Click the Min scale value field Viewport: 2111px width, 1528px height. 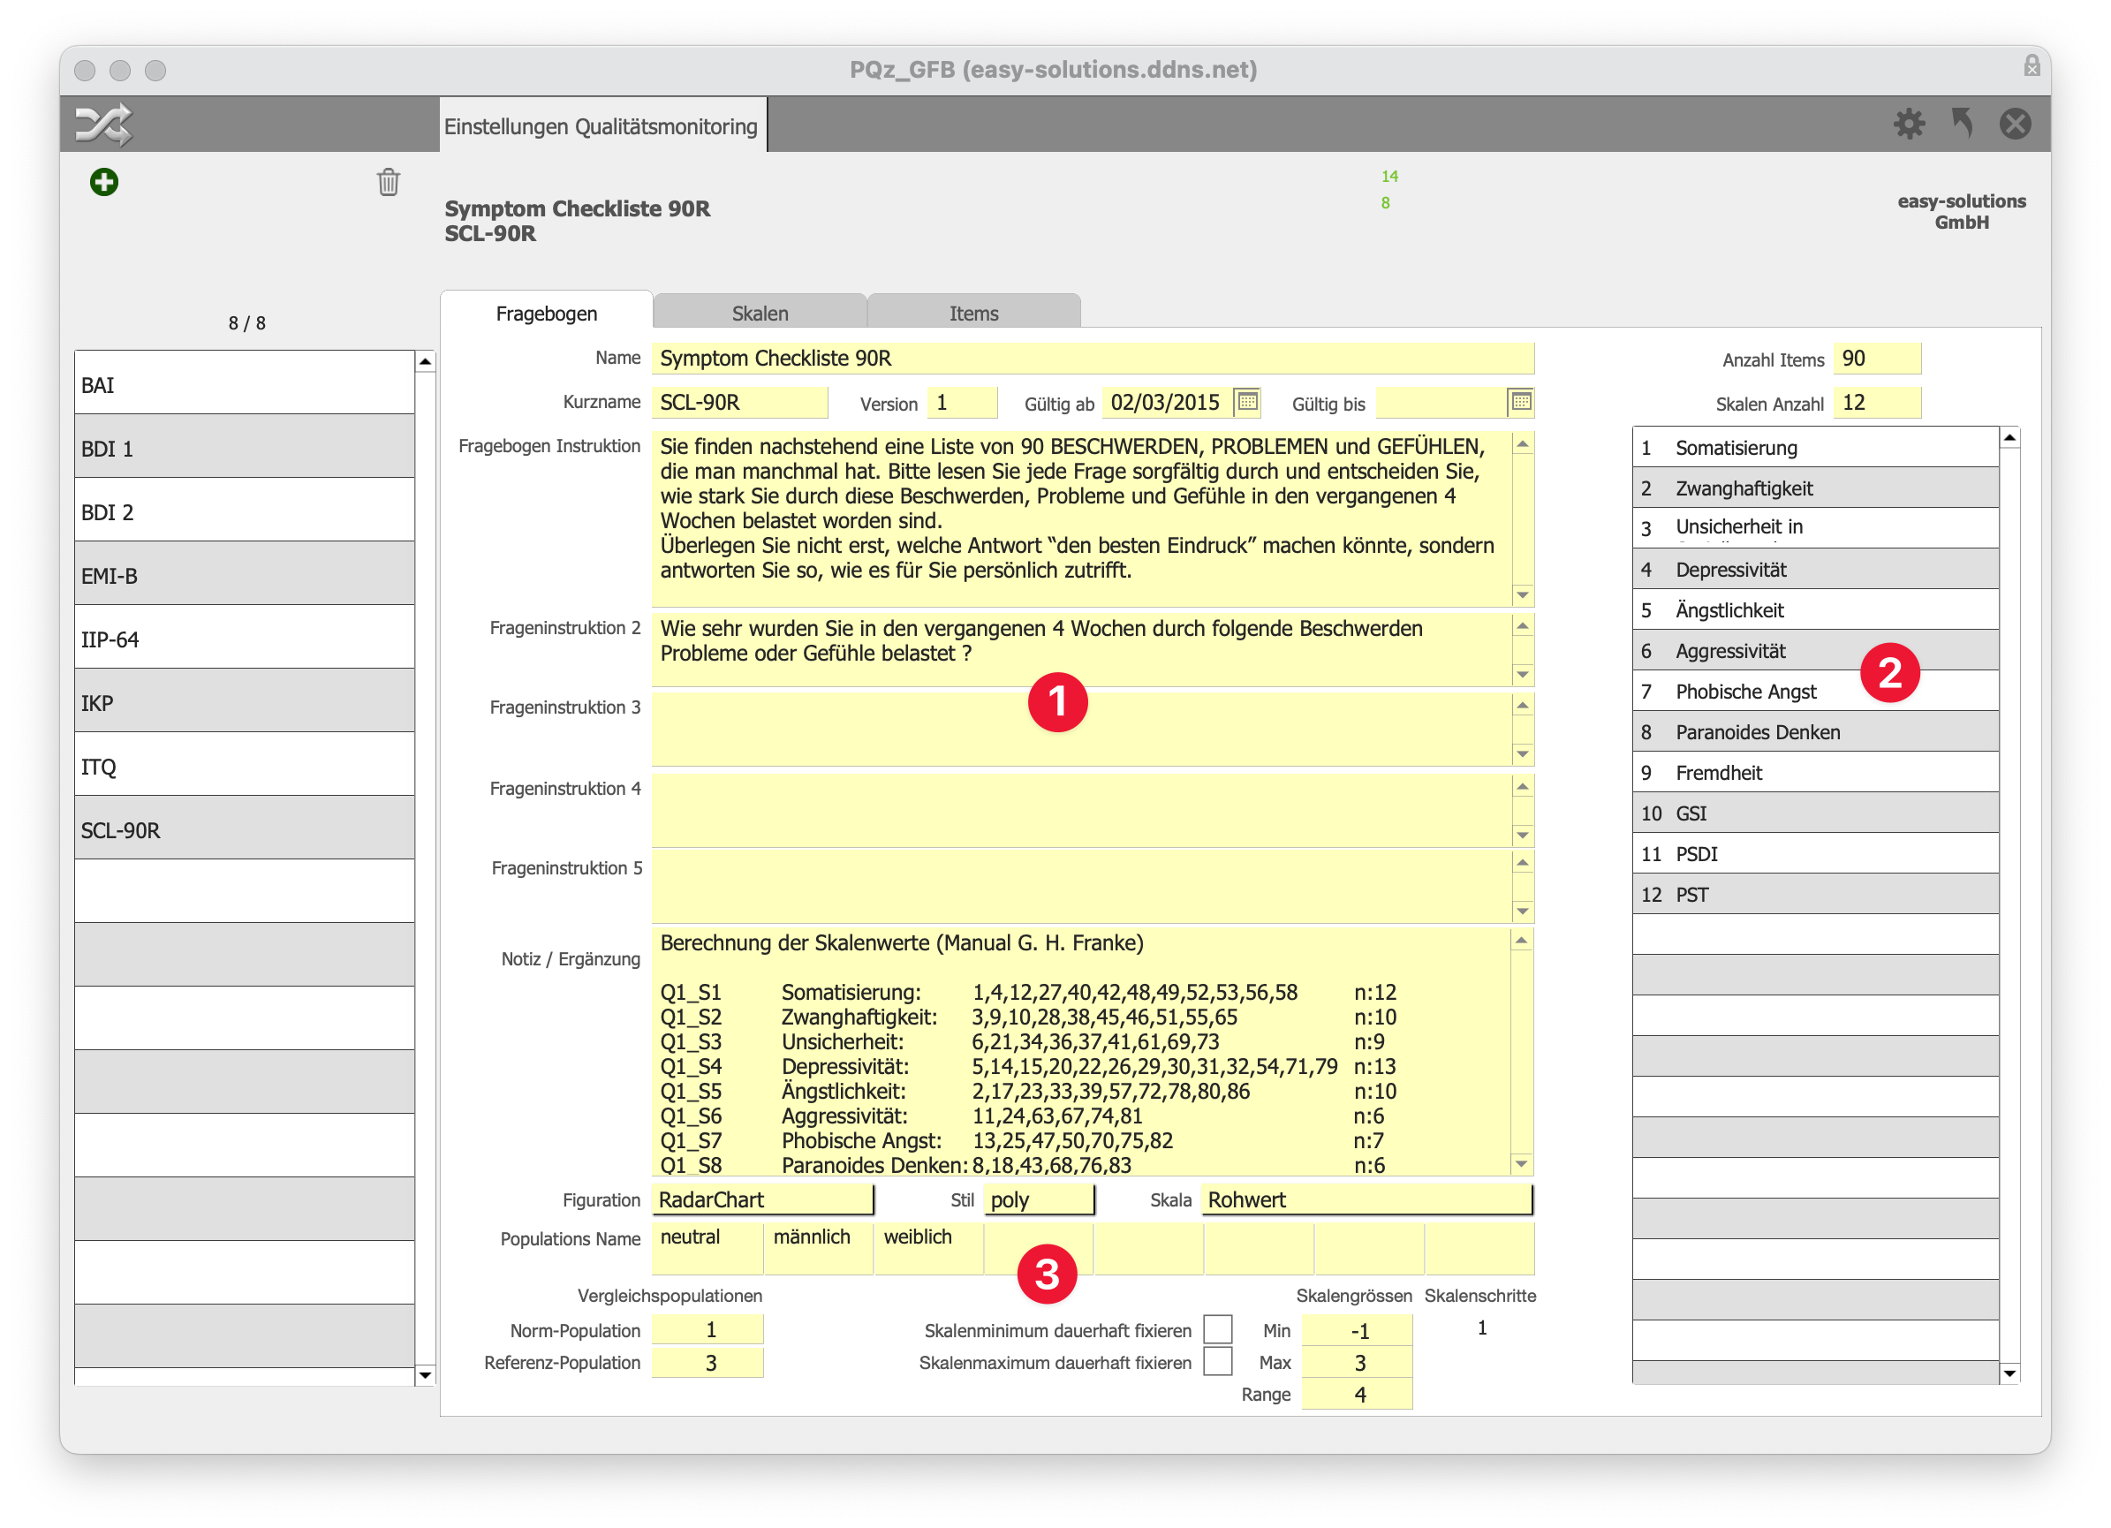(1356, 1330)
